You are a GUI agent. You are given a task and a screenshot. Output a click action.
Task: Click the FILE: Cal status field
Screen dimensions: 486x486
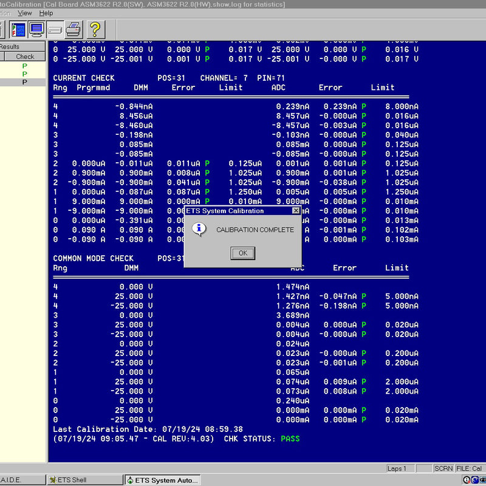tap(468, 468)
